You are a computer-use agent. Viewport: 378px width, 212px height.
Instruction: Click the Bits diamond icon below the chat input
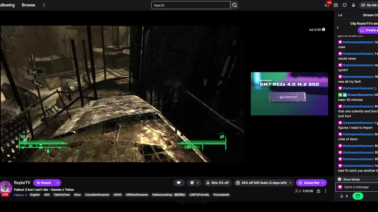[342, 196]
